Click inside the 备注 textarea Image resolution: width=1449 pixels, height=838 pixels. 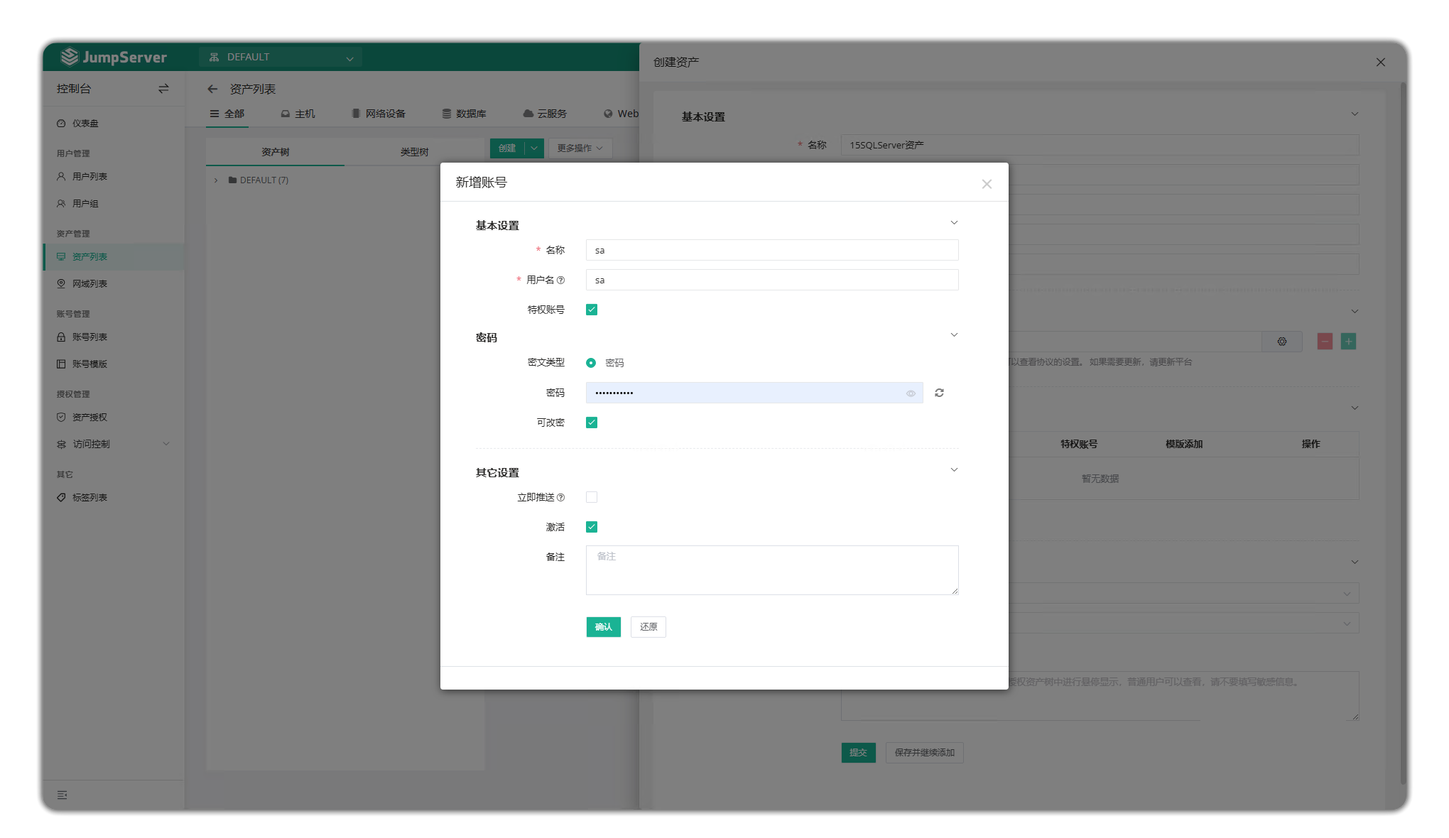[x=771, y=570]
